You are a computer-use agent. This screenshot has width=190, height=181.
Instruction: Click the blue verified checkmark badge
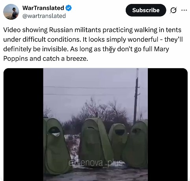(x=69, y=8)
